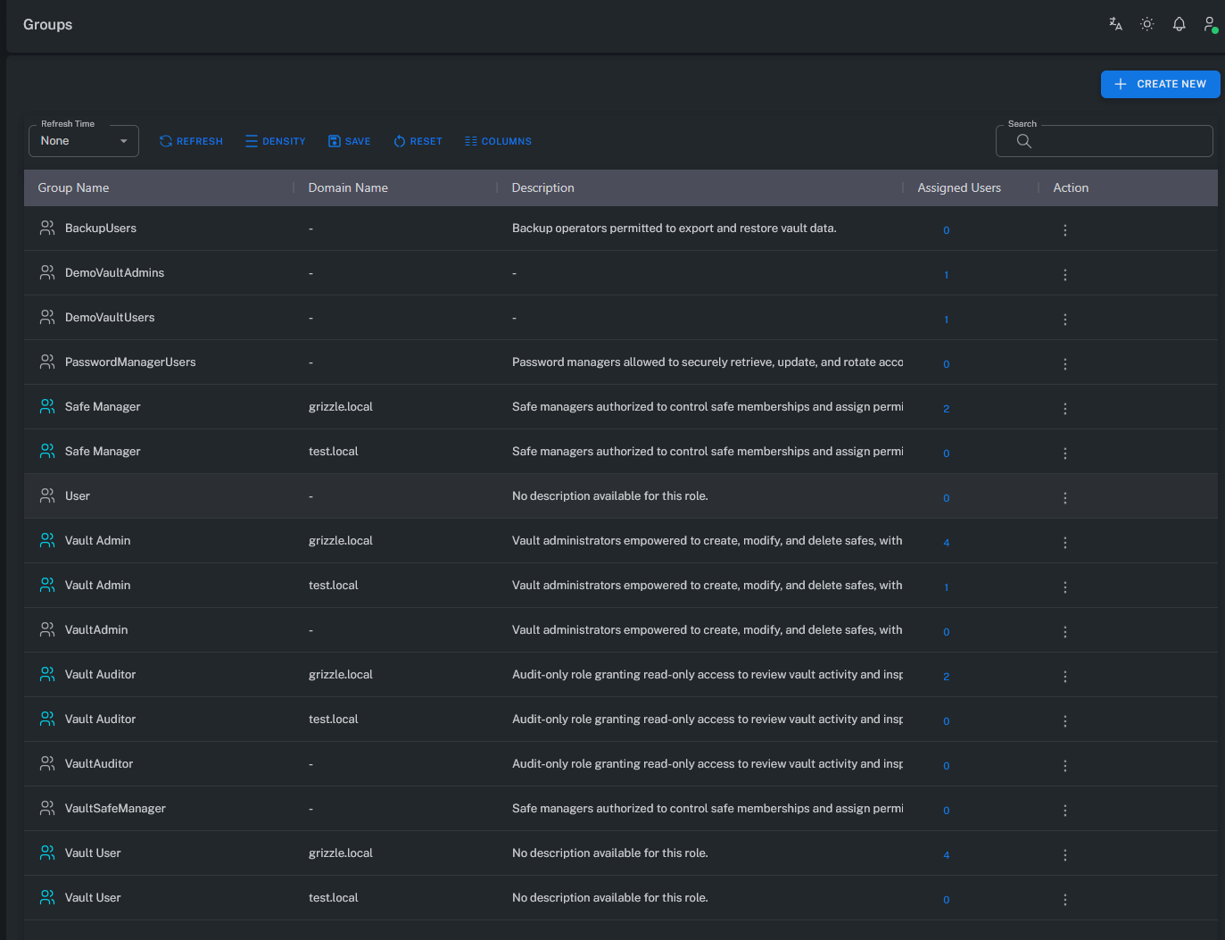Open action menu for DemoVaultAdmins row

[1064, 275]
